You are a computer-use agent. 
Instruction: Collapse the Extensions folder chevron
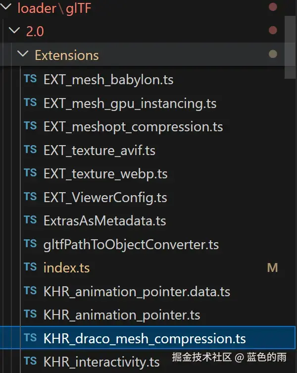click(x=23, y=54)
